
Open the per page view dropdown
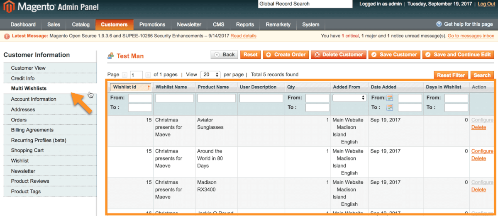210,75
